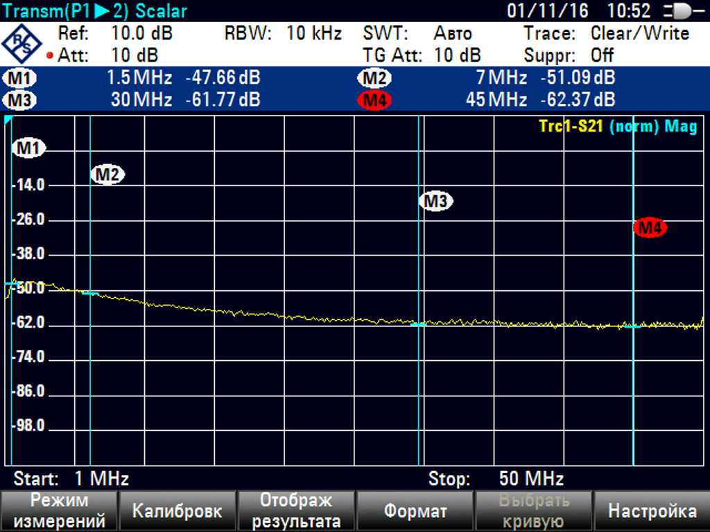The image size is (710, 532).
Task: Select the red M4 marker badge in table
Action: (374, 100)
